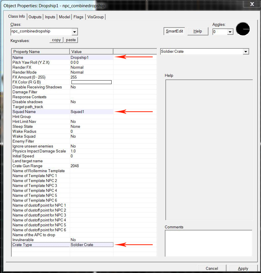
Task: Select the Name of Template NPC 1 row
Action: (x=62, y=176)
